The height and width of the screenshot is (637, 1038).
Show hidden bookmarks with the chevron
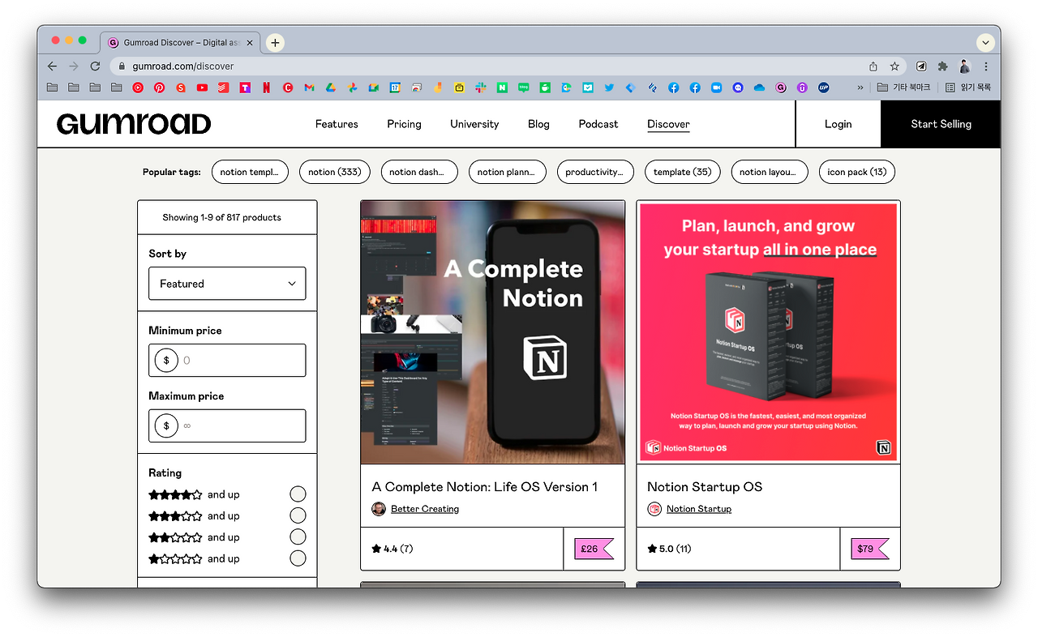pos(860,88)
